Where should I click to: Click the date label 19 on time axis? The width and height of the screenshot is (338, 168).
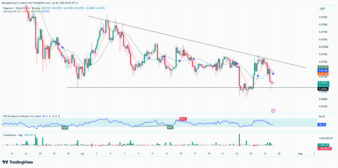209,154
